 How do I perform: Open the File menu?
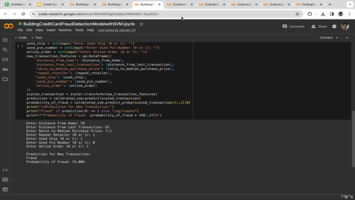click(x=20, y=30)
